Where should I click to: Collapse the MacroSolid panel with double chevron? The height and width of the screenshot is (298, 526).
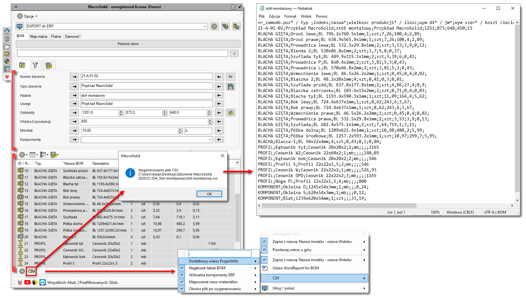(15, 7)
